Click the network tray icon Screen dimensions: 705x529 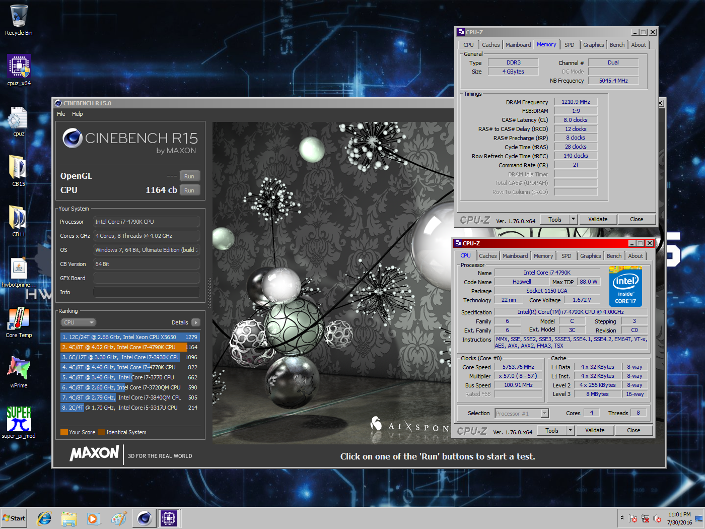[645, 518]
